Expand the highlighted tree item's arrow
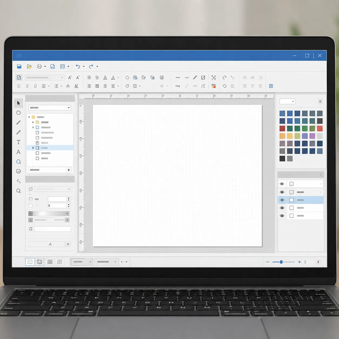The width and height of the screenshot is (339, 339). click(x=33, y=148)
